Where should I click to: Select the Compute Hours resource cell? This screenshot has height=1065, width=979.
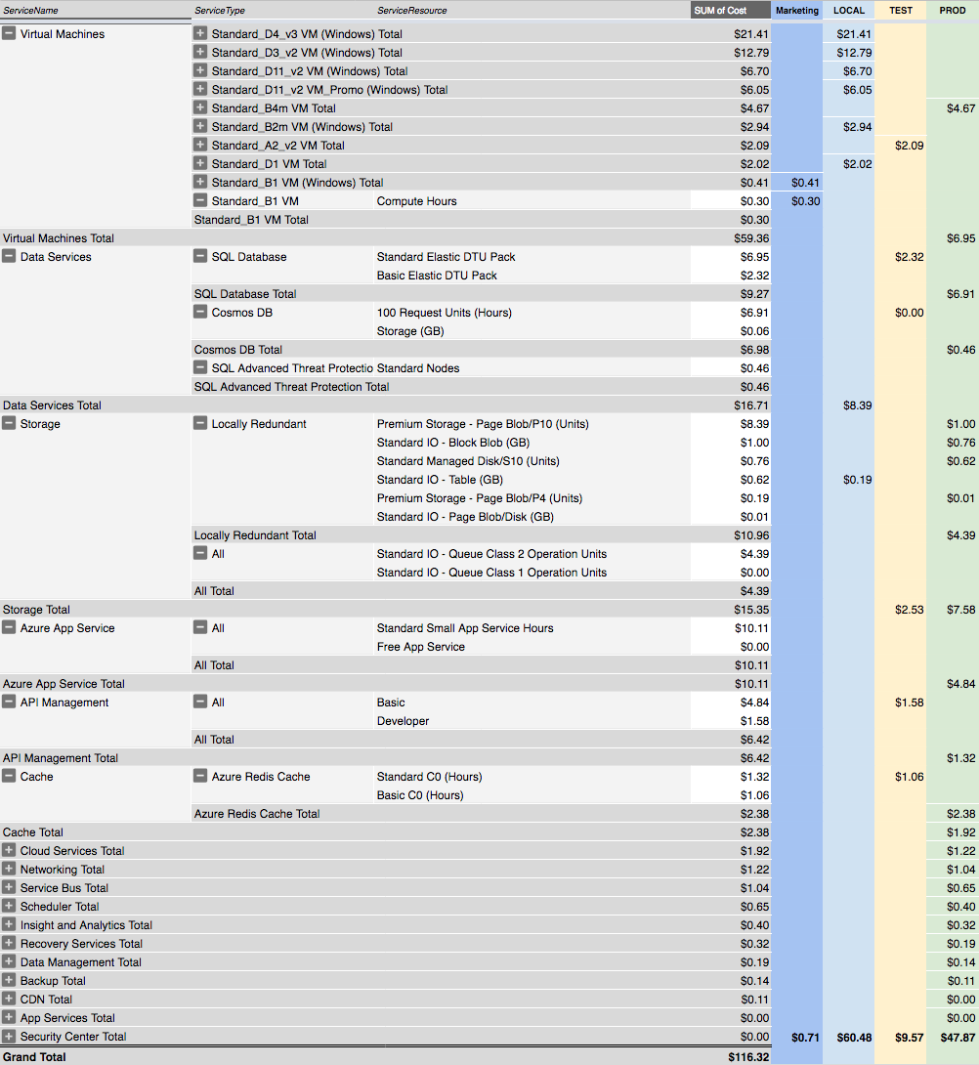(x=532, y=201)
